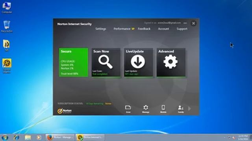Open the Mobile phone icon
252x141 pixels.
coord(163,109)
